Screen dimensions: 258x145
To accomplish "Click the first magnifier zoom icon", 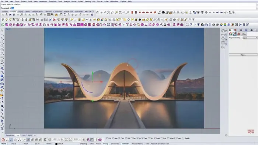I will (105, 12).
